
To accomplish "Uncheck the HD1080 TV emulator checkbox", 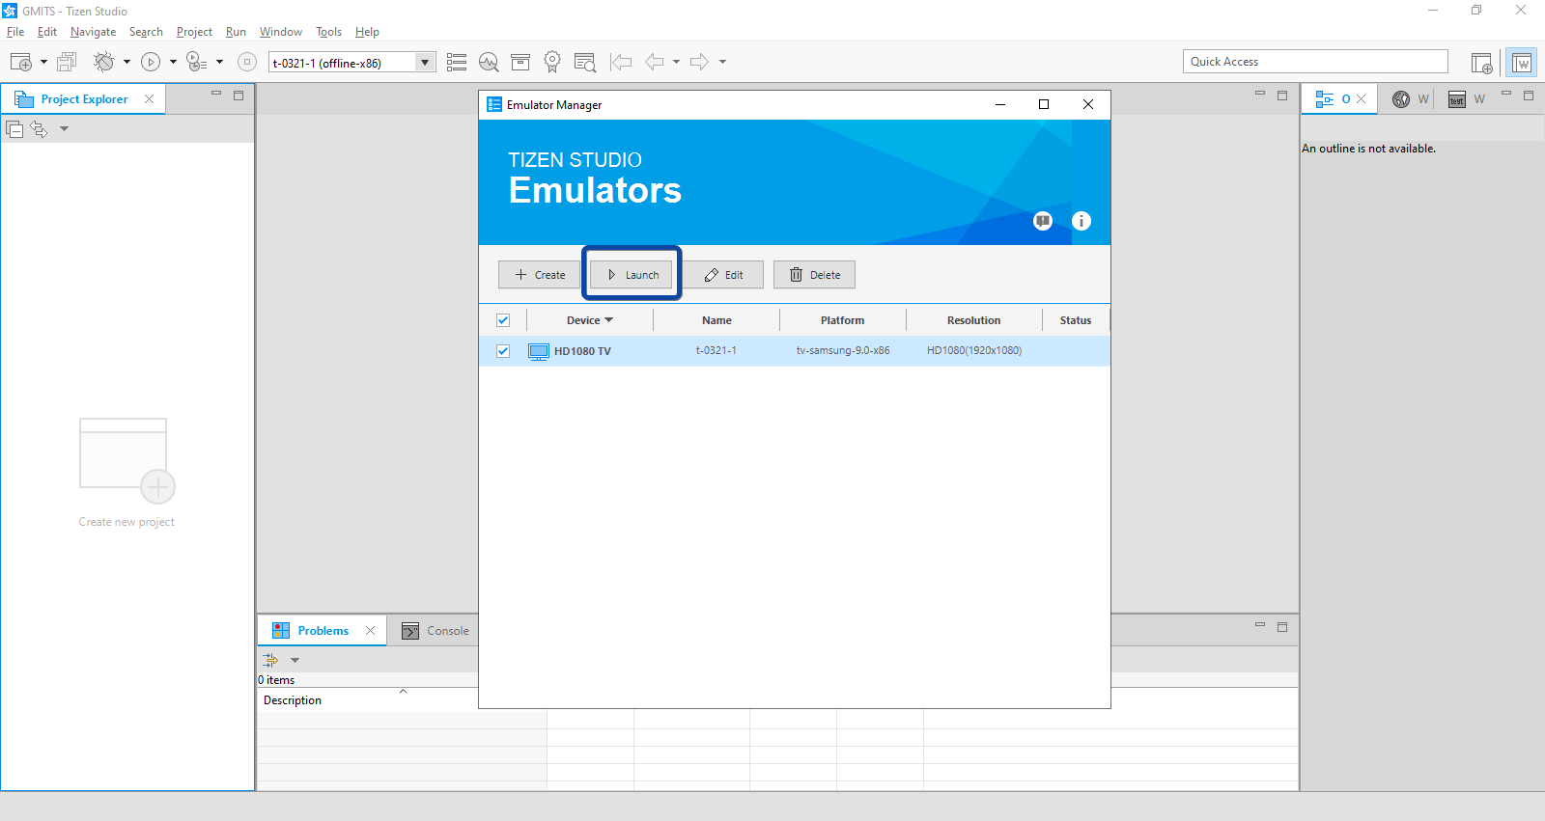I will pyautogui.click(x=503, y=351).
